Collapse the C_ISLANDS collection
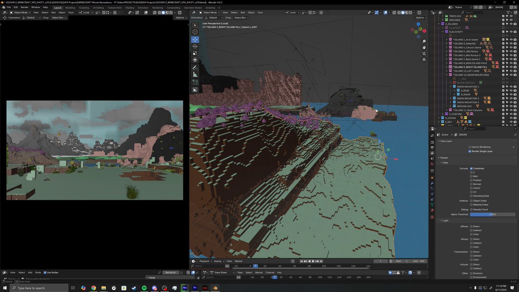The image size is (519, 292). click(x=439, y=24)
